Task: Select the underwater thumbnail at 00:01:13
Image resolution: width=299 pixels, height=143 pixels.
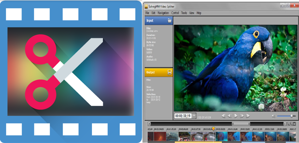Action: 270,136
